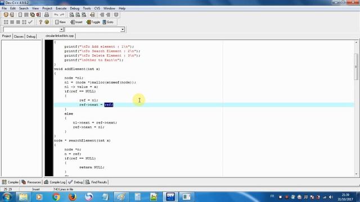Screen dimensions: 360x202
Task: Click the red Close file toolbar icon
Action: 38,15
